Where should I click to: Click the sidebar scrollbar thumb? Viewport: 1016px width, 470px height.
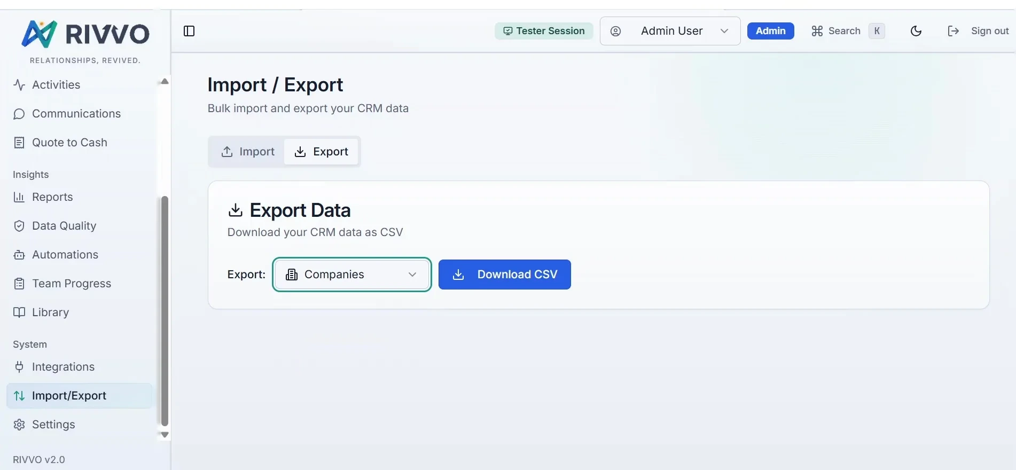(x=165, y=311)
